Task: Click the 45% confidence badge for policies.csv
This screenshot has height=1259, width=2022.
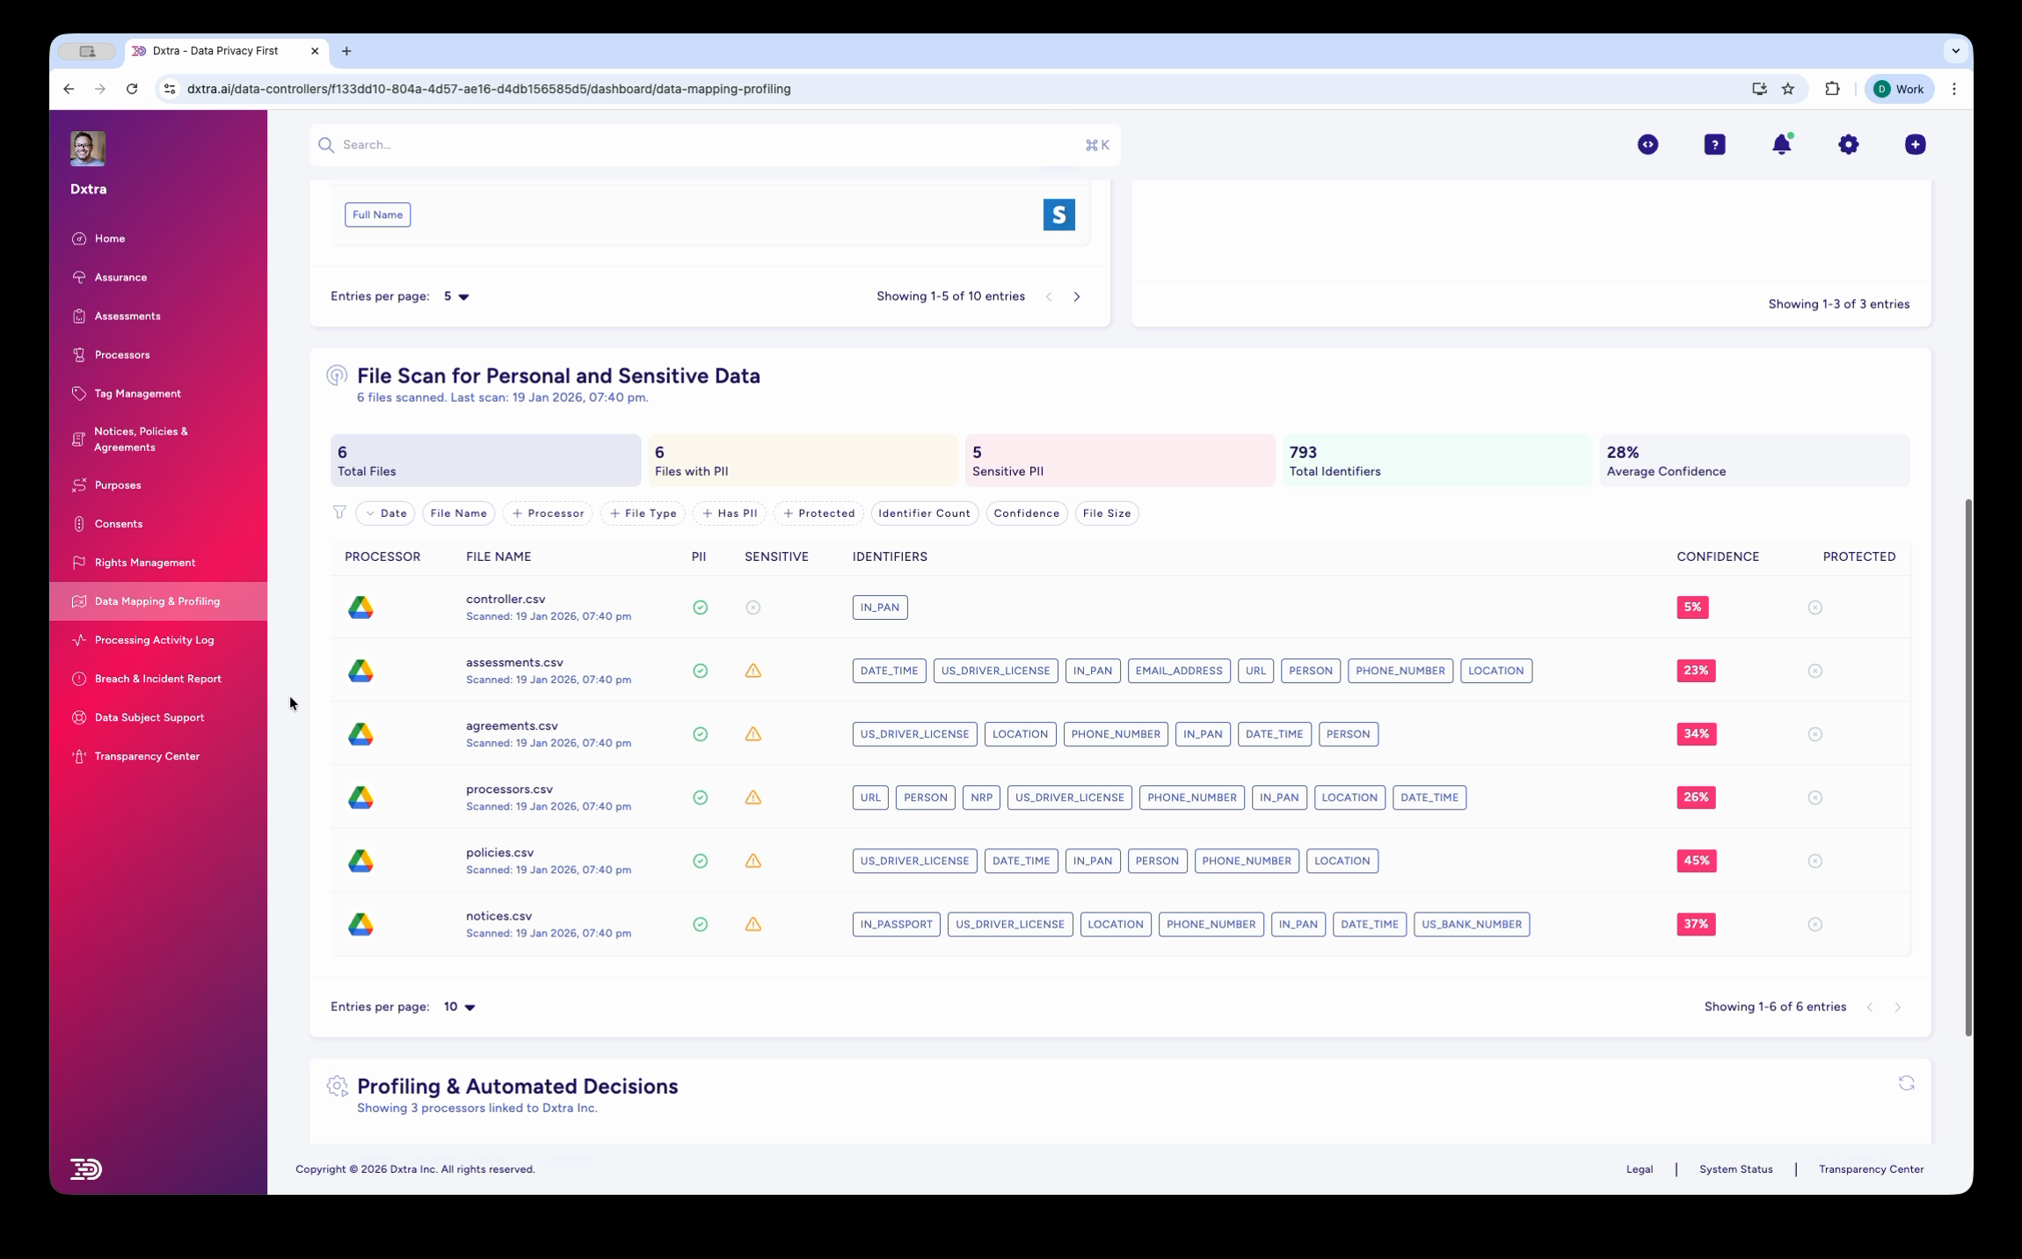Action: 1695,861
